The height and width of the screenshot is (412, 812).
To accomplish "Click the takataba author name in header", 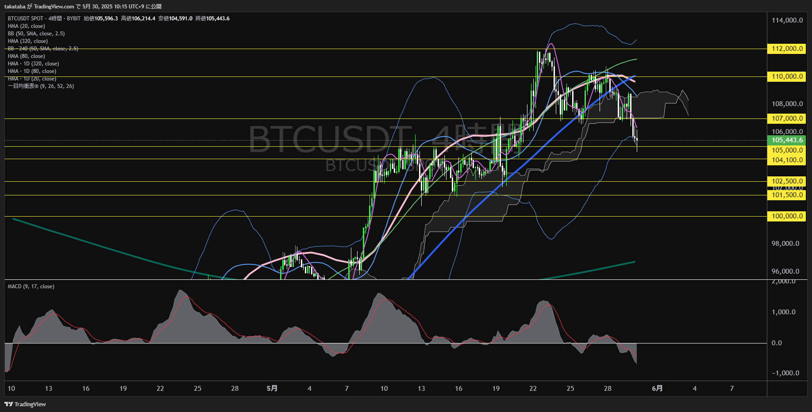I will pyautogui.click(x=15, y=7).
